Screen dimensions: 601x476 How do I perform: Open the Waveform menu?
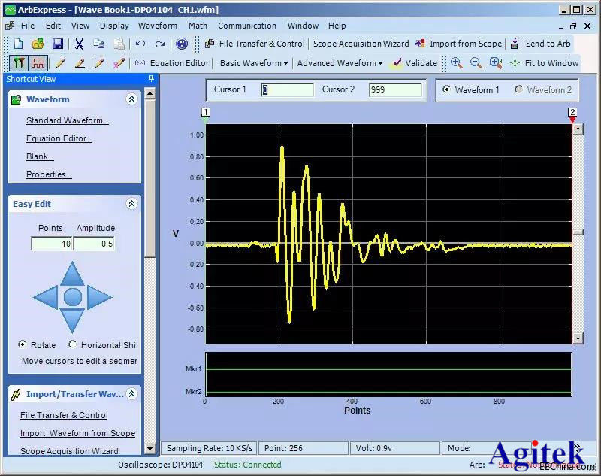pyautogui.click(x=158, y=26)
